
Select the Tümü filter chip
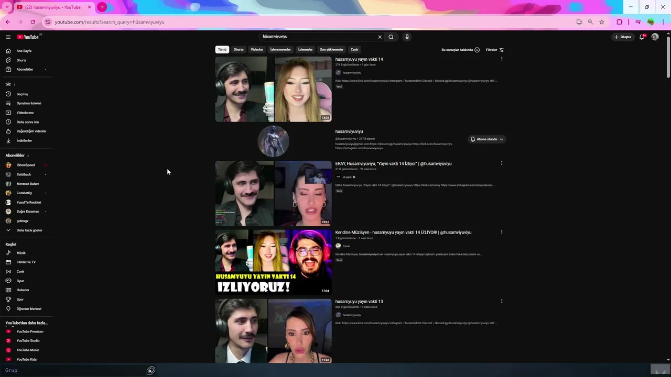(x=222, y=49)
